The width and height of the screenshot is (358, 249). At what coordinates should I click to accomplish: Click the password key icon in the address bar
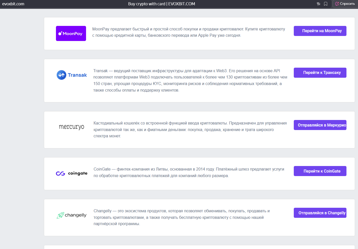pyautogui.click(x=319, y=4)
